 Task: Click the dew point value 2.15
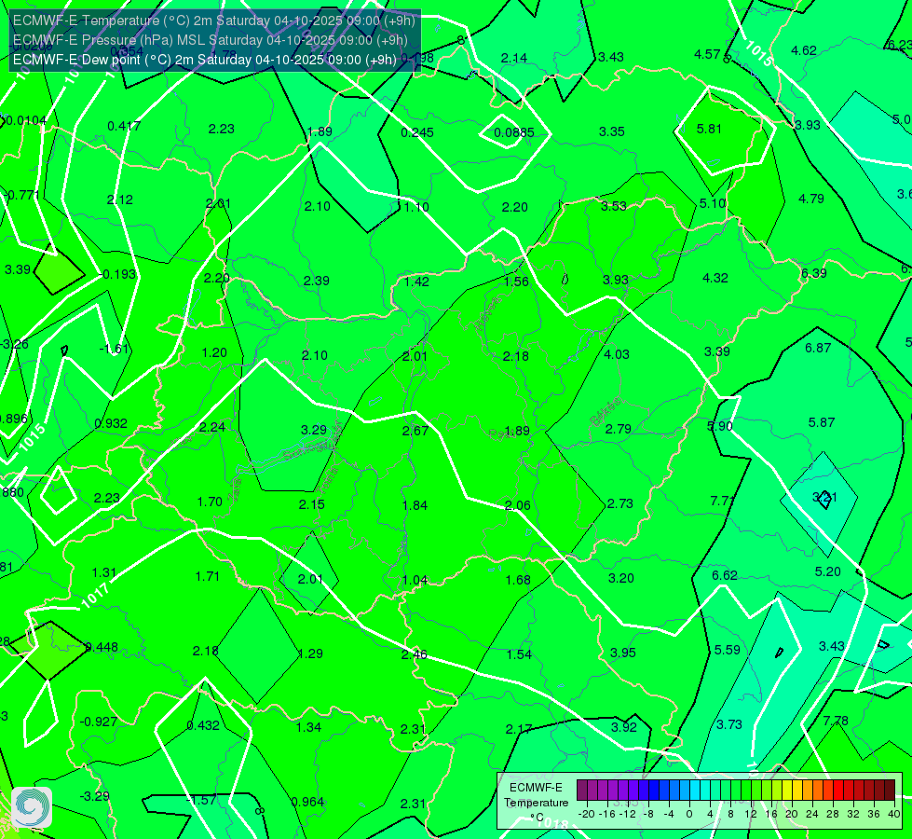point(312,504)
